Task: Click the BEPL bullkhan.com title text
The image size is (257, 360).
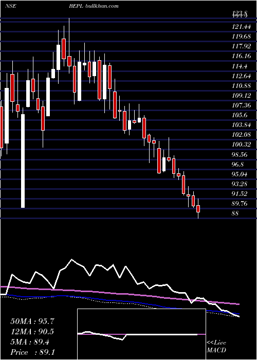Action: (94, 6)
